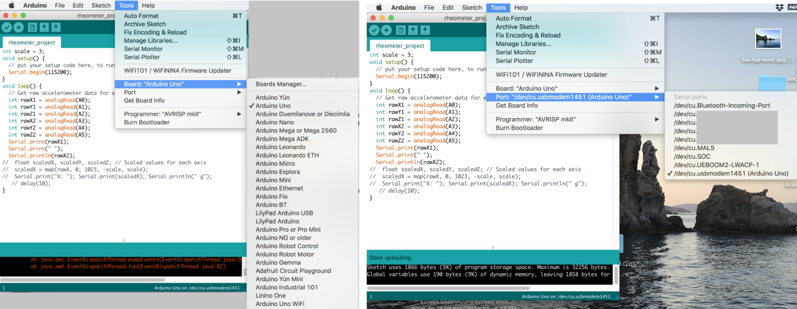The height and width of the screenshot is (309, 797).
Task: Expand Programmer: "AVRISP mkII" in left menu
Action: [181, 114]
